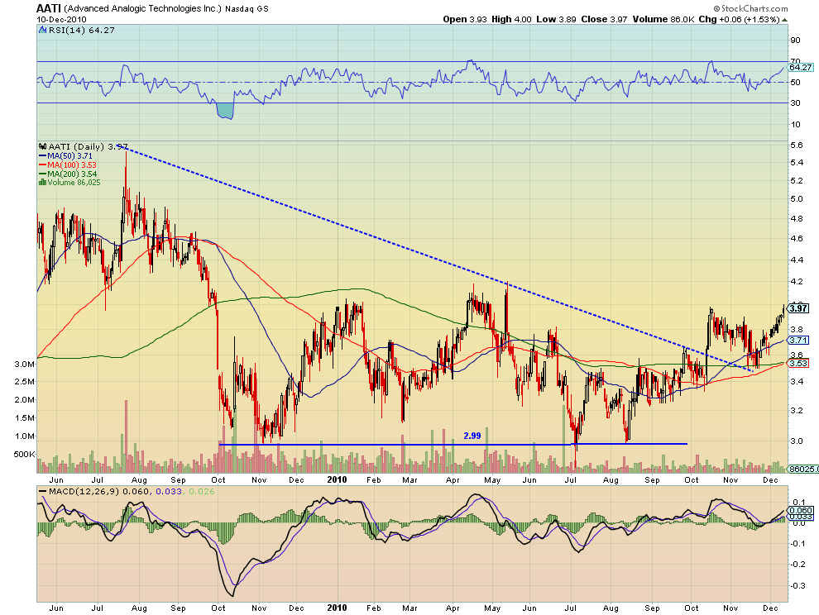Click the Low 3.89 value
The image size is (819, 615).
tap(556, 19)
